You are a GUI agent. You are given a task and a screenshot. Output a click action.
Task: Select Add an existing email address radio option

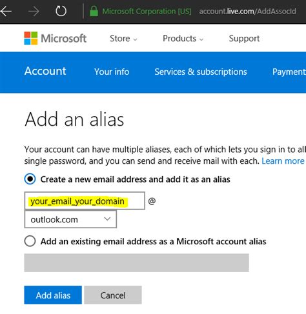tap(30, 241)
